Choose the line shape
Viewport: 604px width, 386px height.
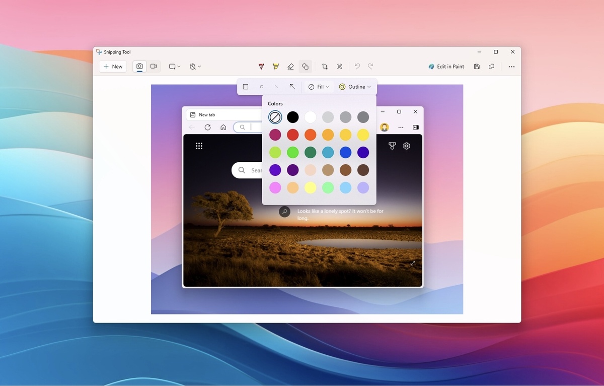coord(276,87)
